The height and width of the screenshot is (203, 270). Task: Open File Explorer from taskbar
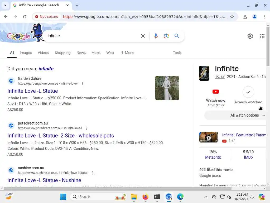pyautogui.click(x=134, y=197)
